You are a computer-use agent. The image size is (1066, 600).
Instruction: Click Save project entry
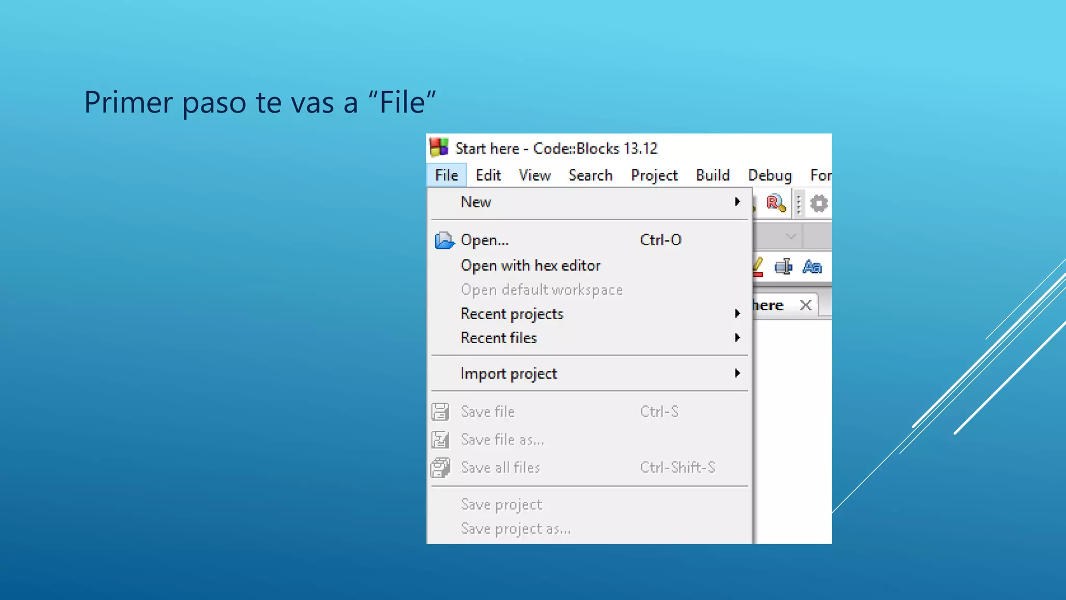click(590, 504)
